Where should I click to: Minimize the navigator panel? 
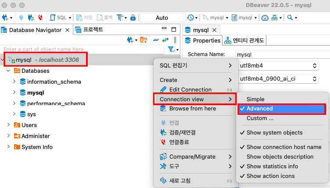pyautogui.click(x=164, y=28)
